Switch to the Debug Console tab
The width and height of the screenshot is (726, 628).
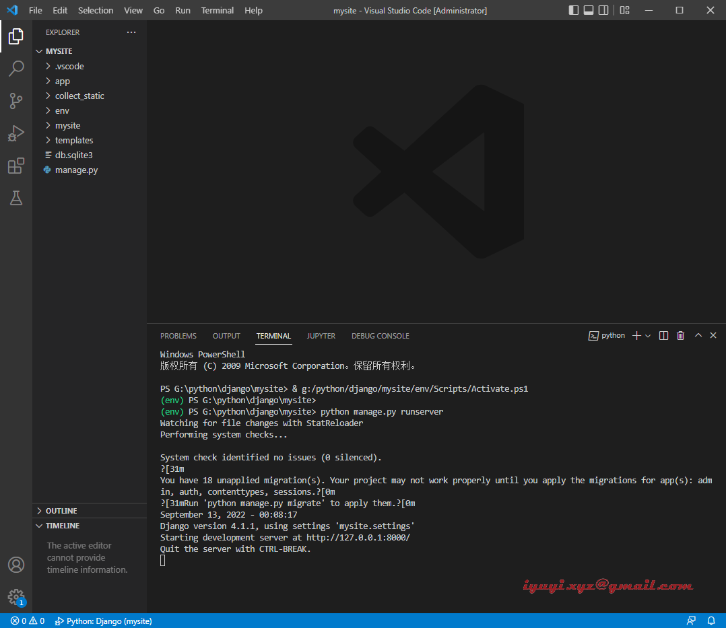[x=380, y=335]
